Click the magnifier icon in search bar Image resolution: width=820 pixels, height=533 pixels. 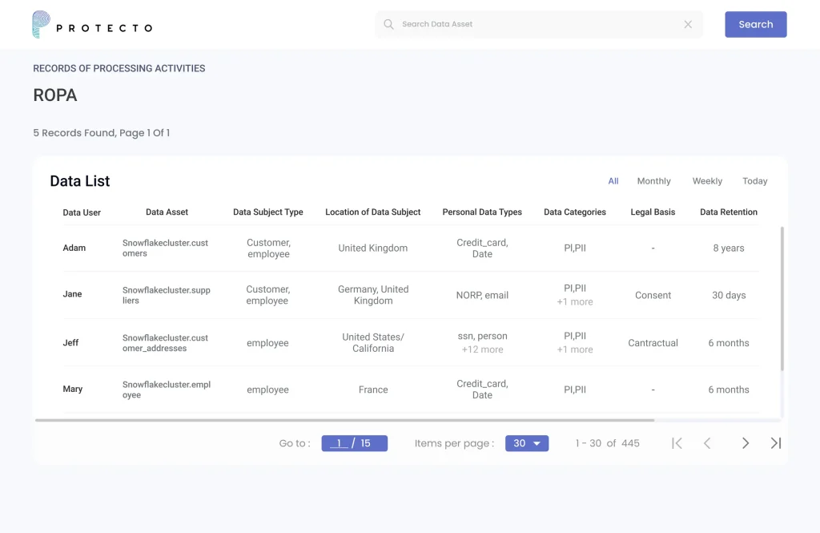388,24
